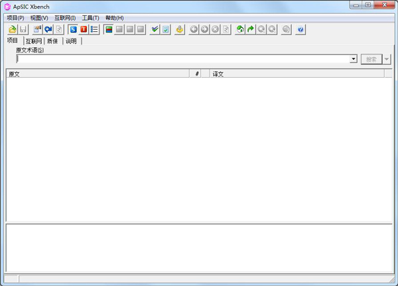Open the 帮助(H) menu
Viewport: 398px width, 286px height.
tap(115, 18)
